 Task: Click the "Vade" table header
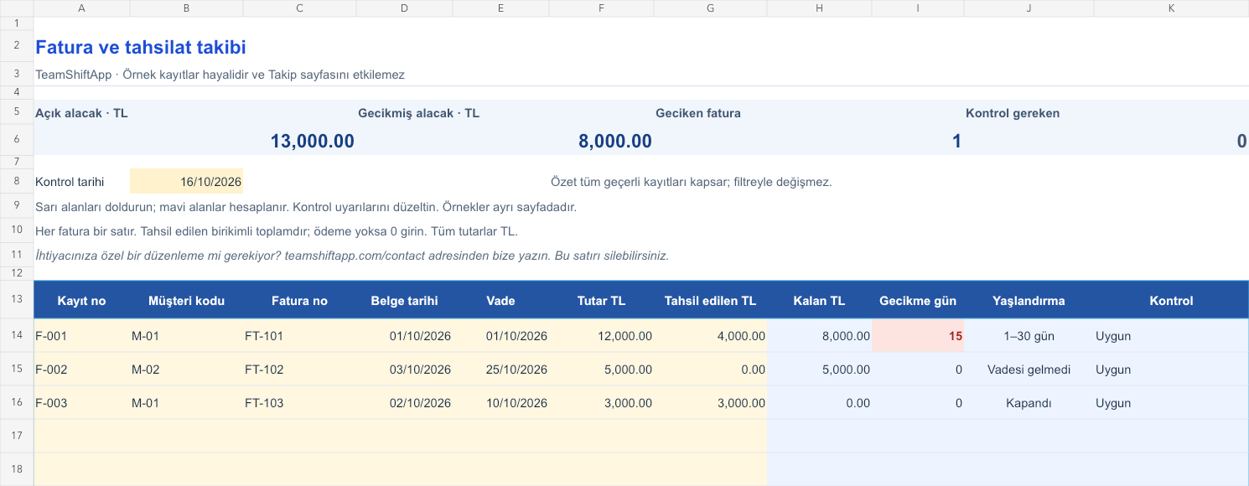[500, 301]
